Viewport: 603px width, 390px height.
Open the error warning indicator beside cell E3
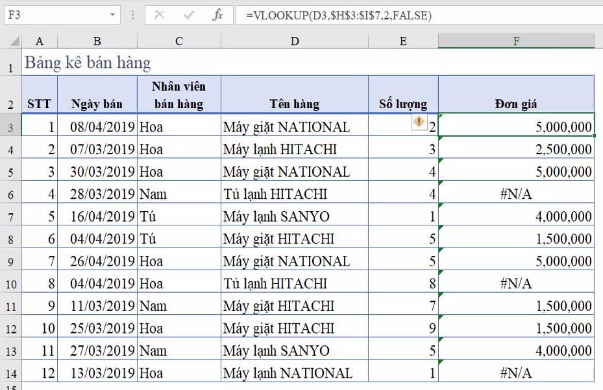pos(421,122)
